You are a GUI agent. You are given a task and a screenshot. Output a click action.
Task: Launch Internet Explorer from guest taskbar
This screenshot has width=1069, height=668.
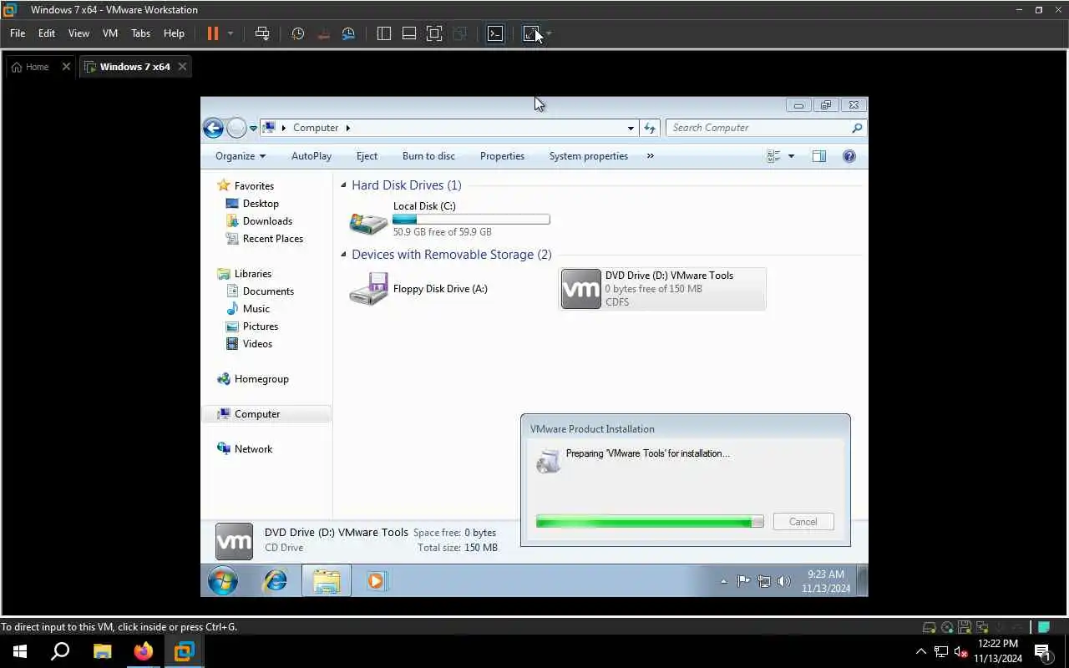coord(275,581)
